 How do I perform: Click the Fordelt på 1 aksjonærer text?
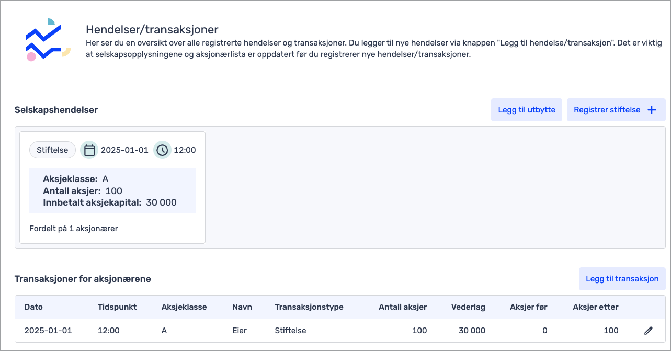[x=74, y=229]
